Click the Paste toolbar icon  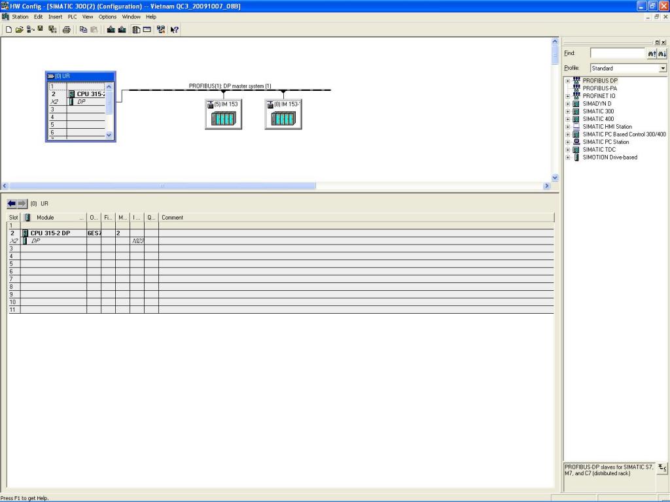pos(94,29)
